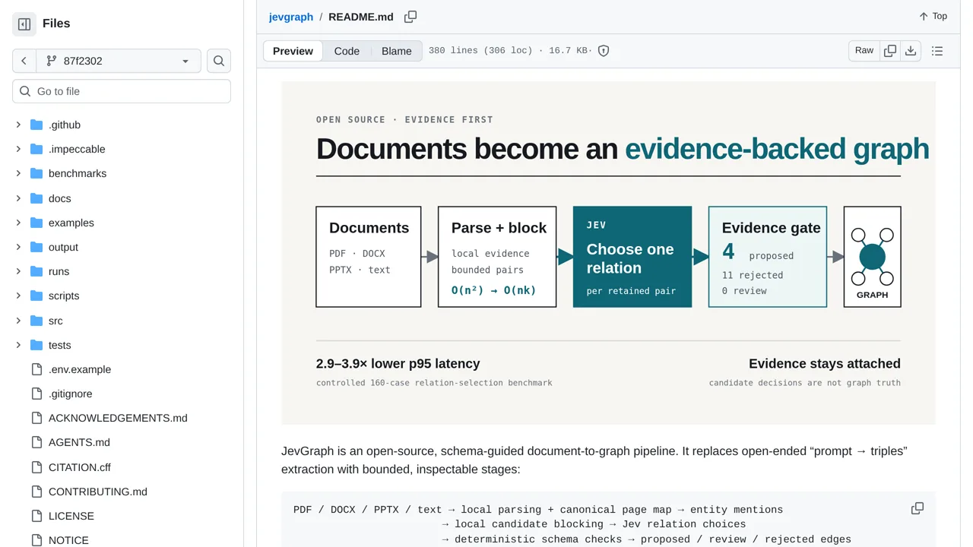This screenshot has width=973, height=547.
Task: Open the src folder name
Action: [55, 321]
